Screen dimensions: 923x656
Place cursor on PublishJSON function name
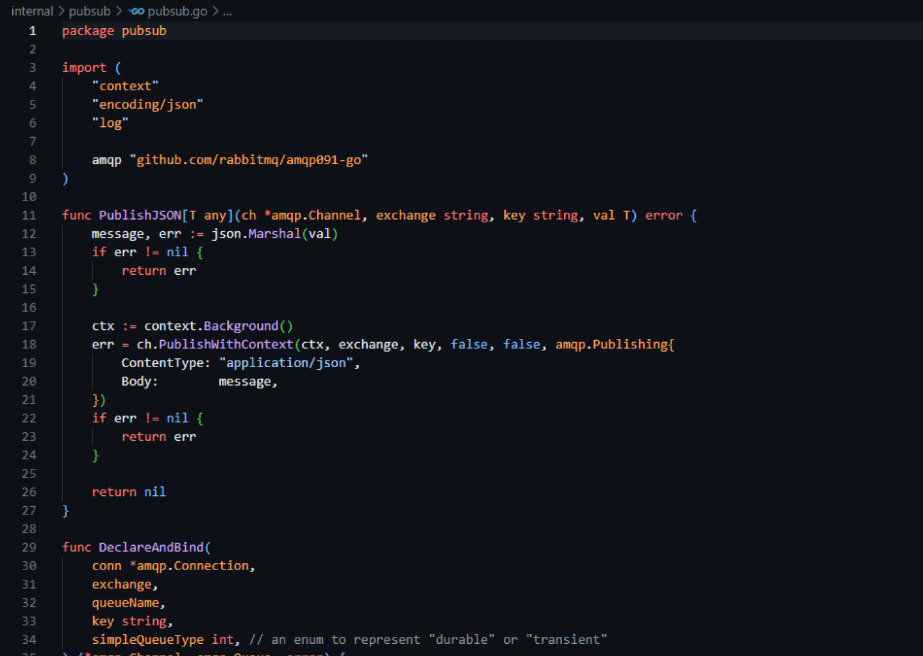click(x=140, y=215)
